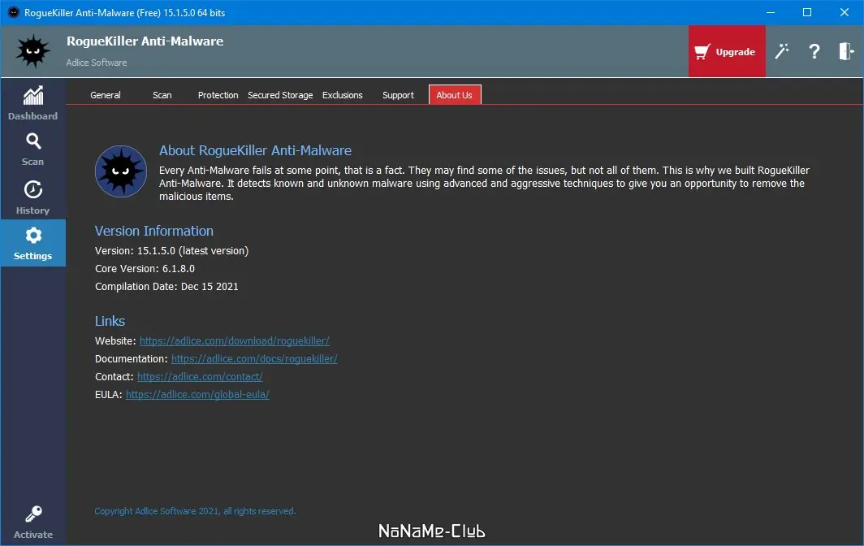Open the Support tab

pos(398,95)
